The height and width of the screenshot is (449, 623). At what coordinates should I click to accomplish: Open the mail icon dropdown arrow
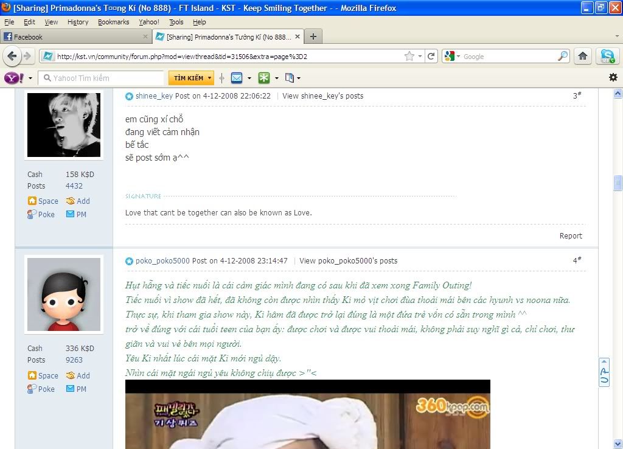[249, 78]
